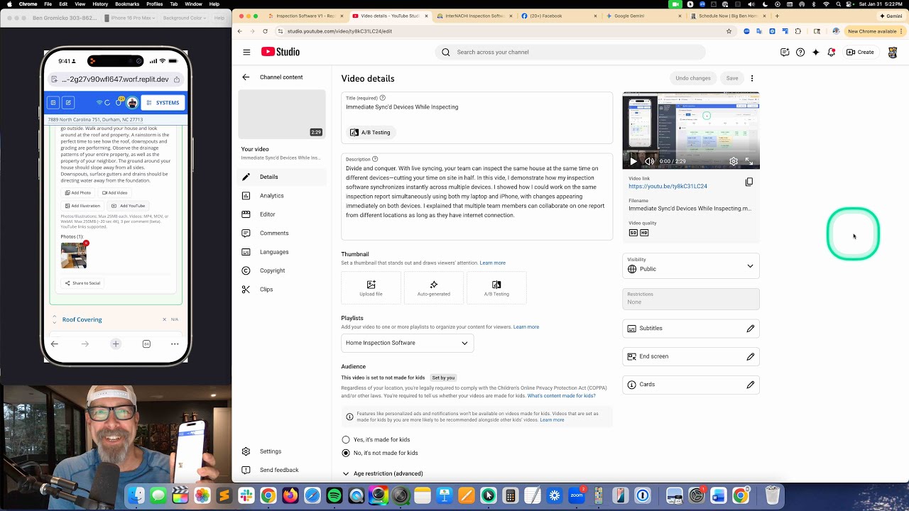Click Add Photo in phone simulator

coord(78,192)
